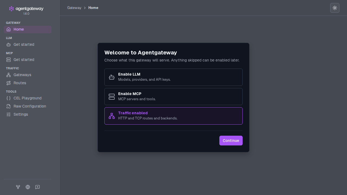Screen dimensions: 347x195
Task: Click the Gateway breadcrumb link
Action: pos(74,8)
